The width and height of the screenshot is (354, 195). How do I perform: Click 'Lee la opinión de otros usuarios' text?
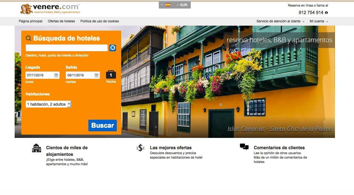(x=278, y=153)
